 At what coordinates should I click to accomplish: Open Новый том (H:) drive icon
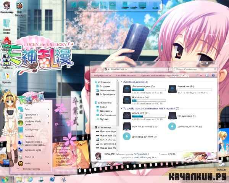[127, 100]
